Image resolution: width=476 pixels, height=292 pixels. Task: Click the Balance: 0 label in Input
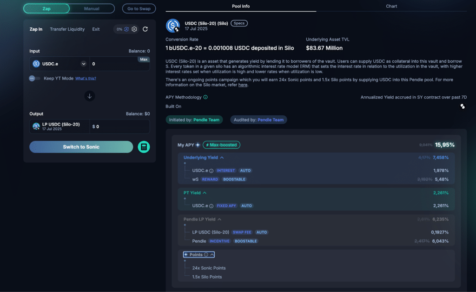pyautogui.click(x=139, y=51)
